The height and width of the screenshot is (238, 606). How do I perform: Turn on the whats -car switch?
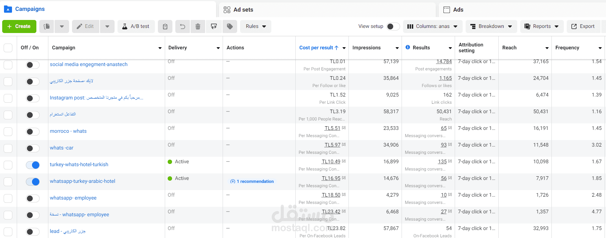coord(33,148)
